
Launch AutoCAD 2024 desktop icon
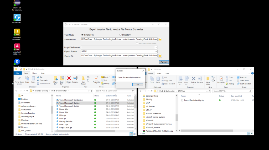(x=17, y=49)
